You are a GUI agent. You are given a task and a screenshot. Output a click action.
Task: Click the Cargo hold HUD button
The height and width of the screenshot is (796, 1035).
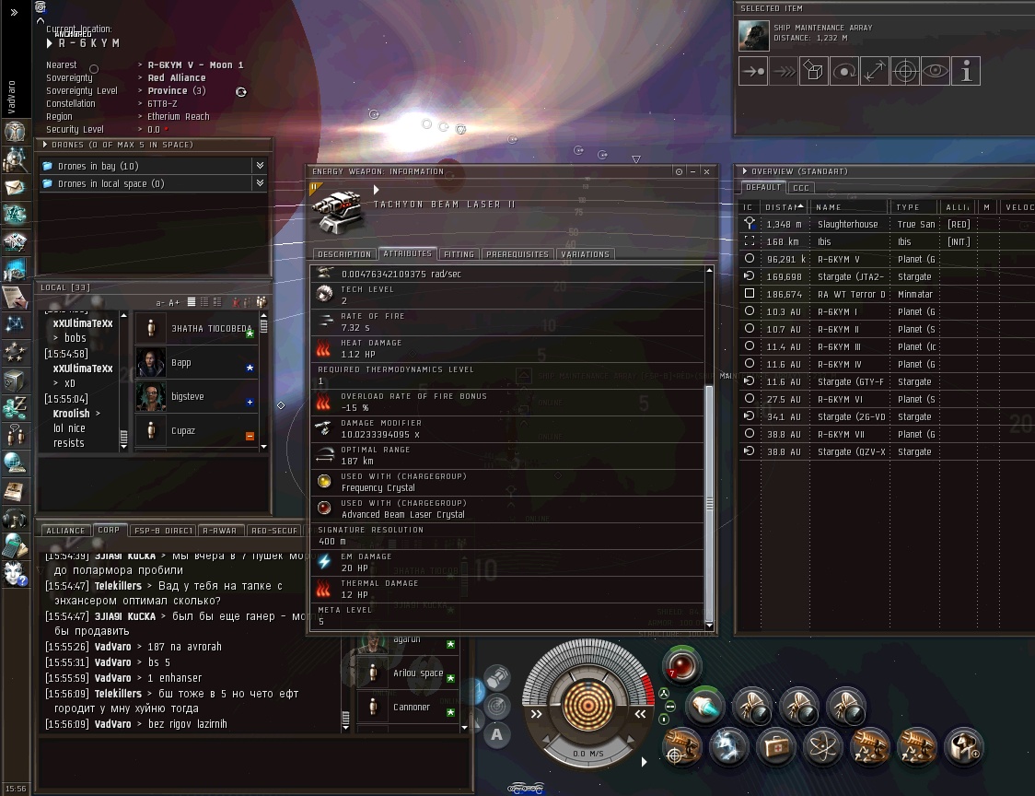pos(497,678)
